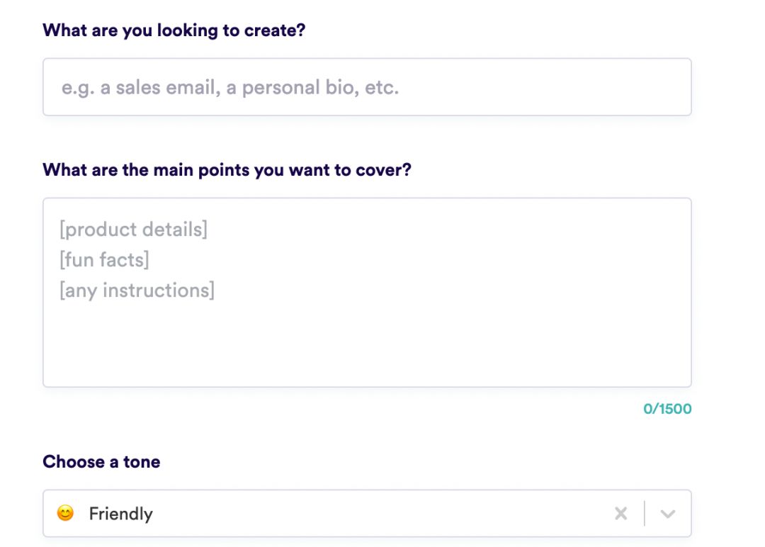765x547 pixels.
Task: Click the empty middle area of the tone selector
Action: click(x=380, y=513)
